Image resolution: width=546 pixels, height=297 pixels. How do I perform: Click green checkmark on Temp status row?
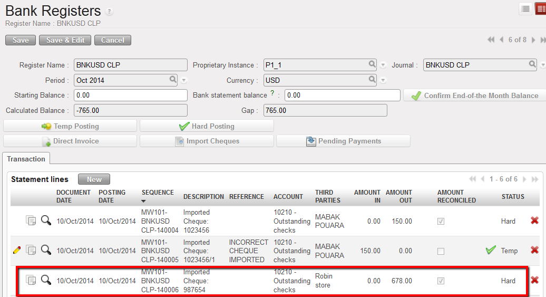491,250
